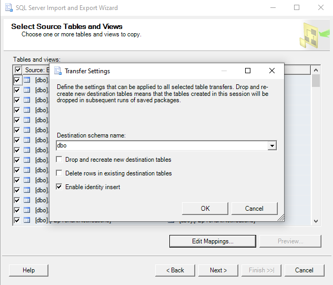333x285 pixels.
Task: Click the 'Tables and views:' label
Action: pyautogui.click(x=37, y=60)
